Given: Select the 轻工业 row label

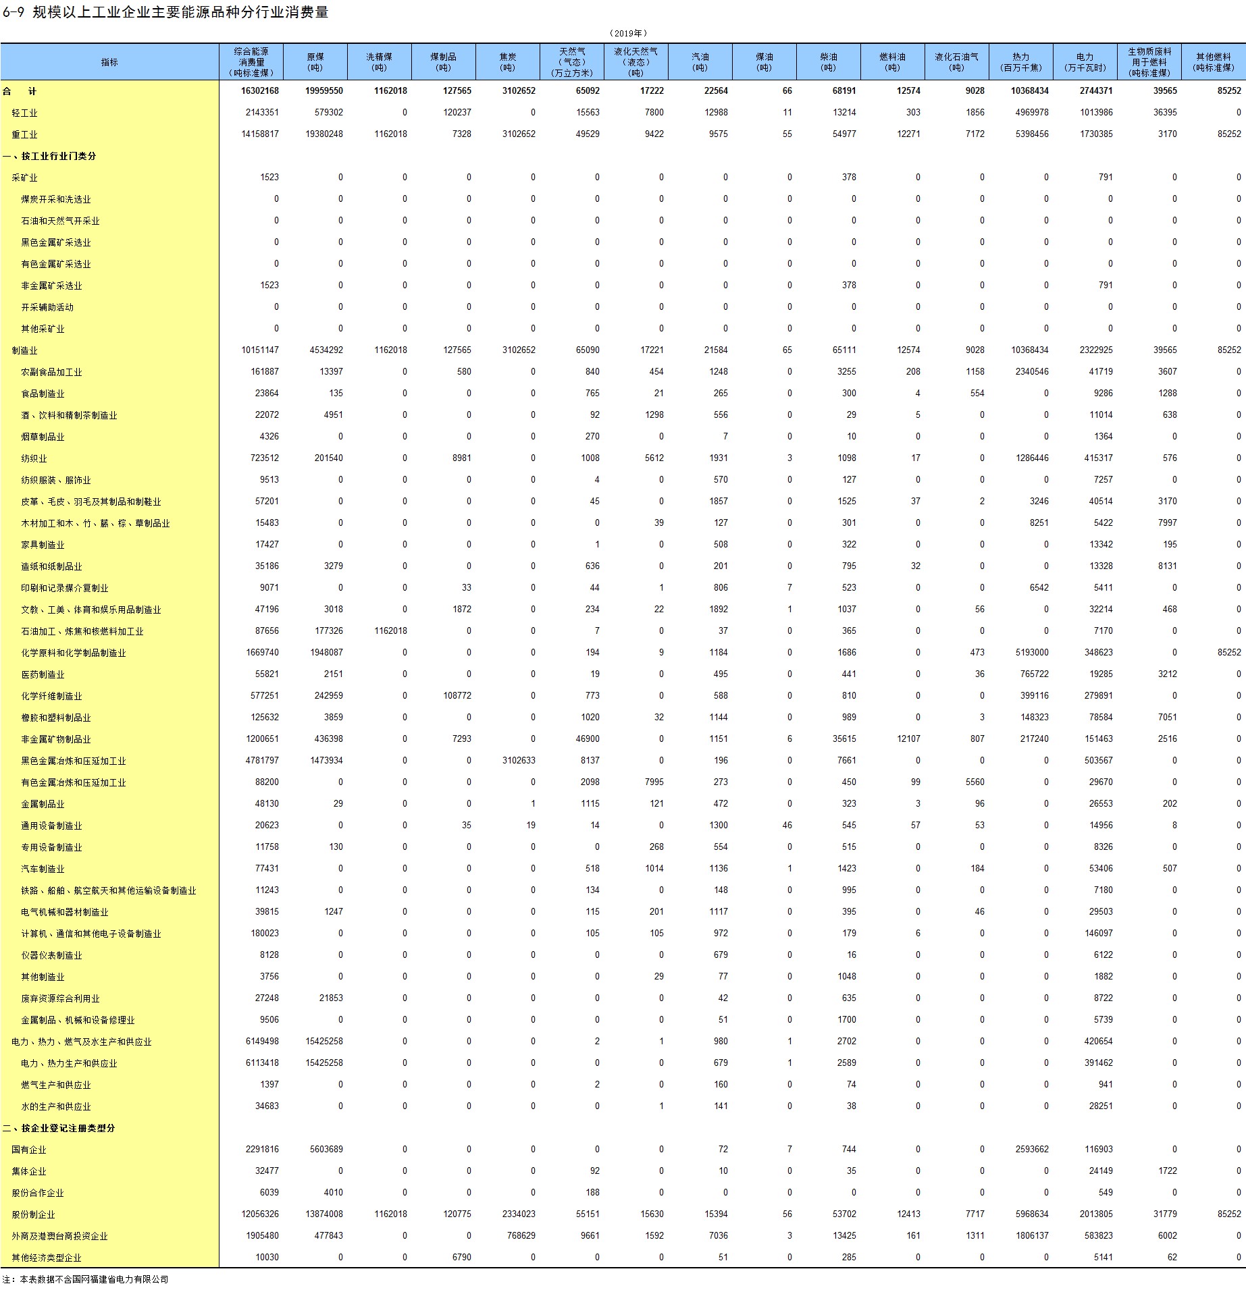Looking at the screenshot, I should (x=25, y=113).
